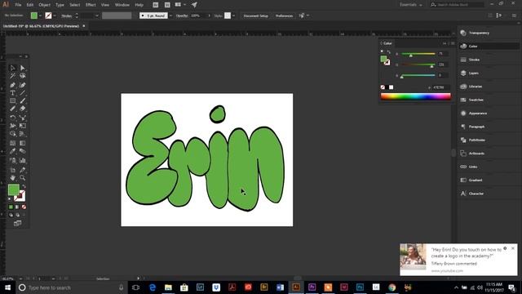
Task: Set paint mode to Gradient
Action: [17, 207]
